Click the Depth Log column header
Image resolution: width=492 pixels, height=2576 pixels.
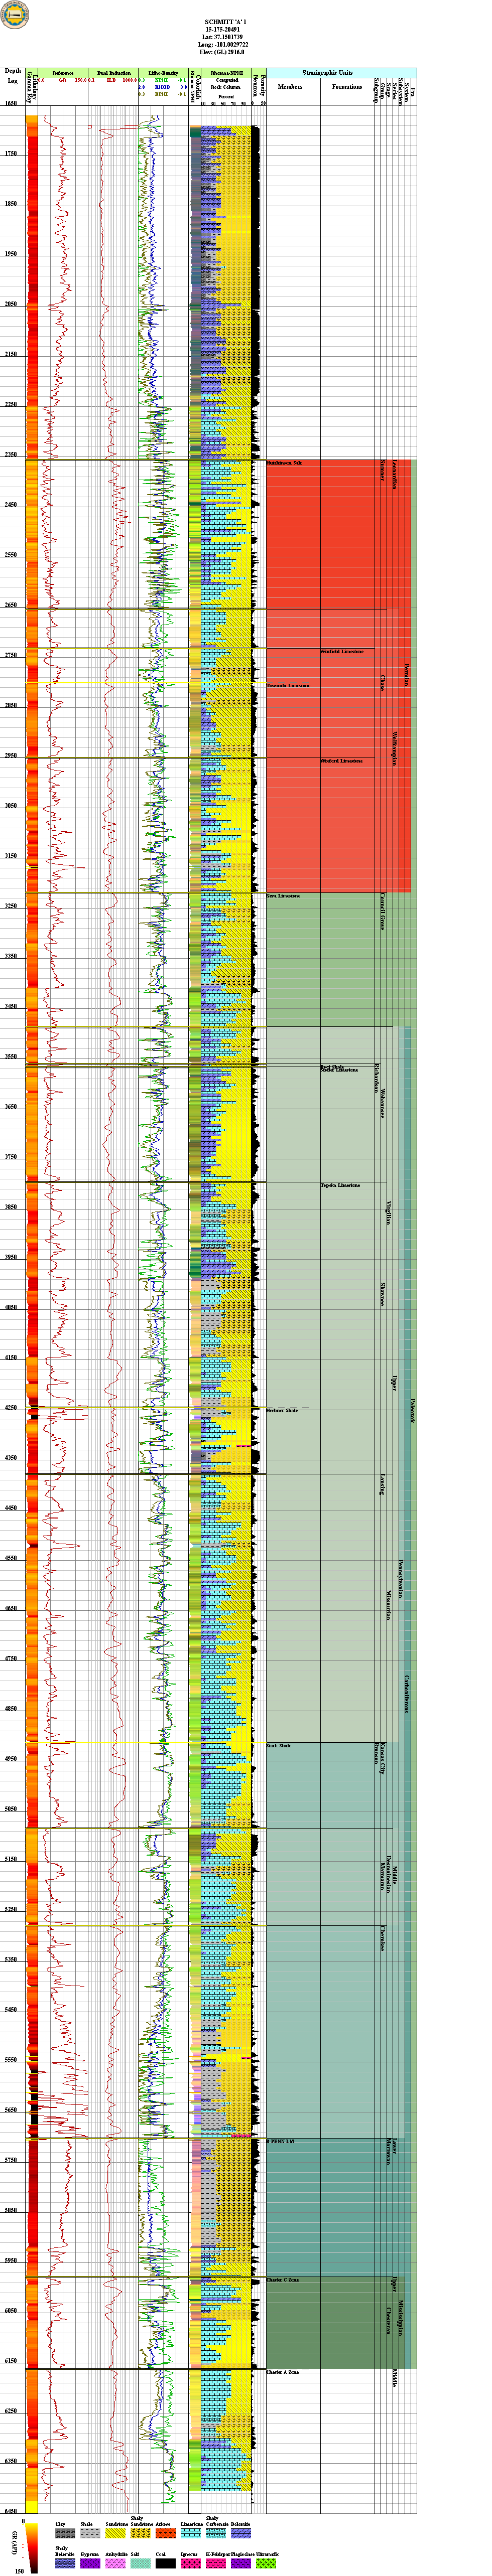(13, 75)
